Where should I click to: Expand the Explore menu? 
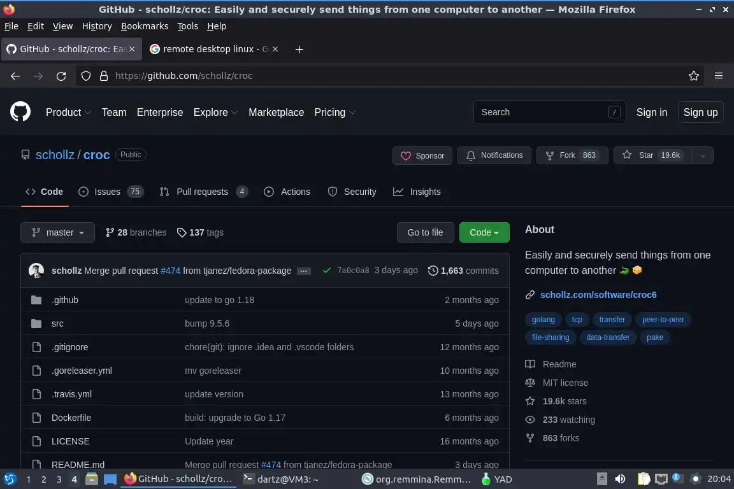(216, 112)
